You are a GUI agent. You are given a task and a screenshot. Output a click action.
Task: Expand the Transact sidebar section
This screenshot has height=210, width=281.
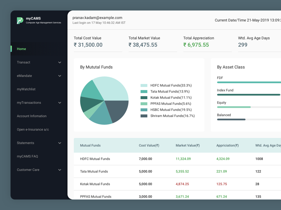click(24, 62)
